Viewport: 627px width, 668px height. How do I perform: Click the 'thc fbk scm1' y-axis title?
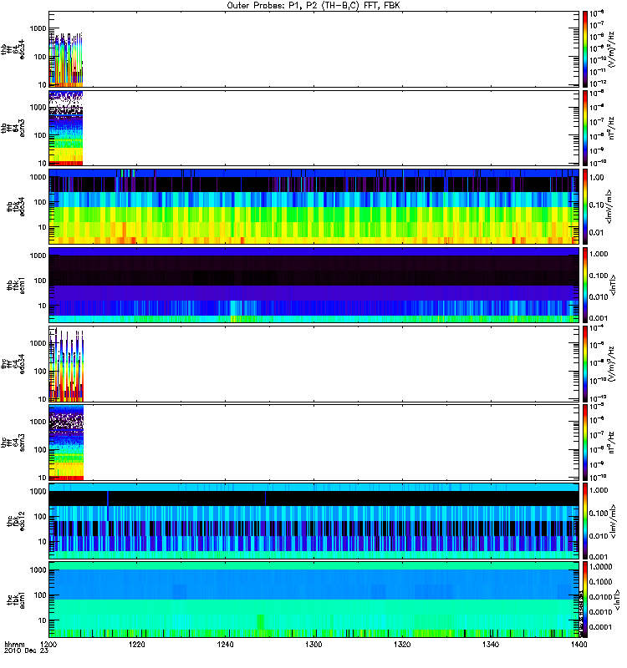click(16, 600)
